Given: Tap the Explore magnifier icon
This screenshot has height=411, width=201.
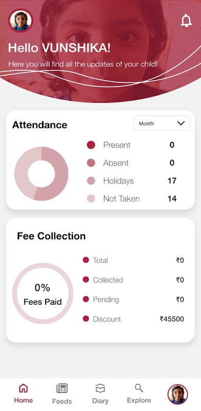Looking at the screenshot, I should tap(139, 388).
